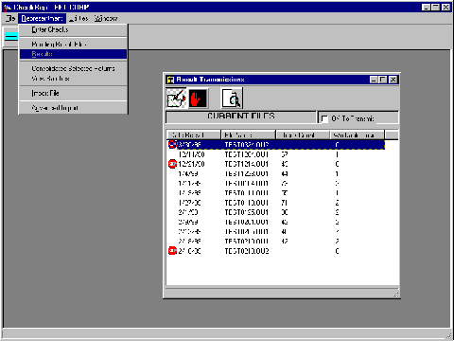Maximize the Result Transmissions child window
454x341 pixels.
[383, 80]
